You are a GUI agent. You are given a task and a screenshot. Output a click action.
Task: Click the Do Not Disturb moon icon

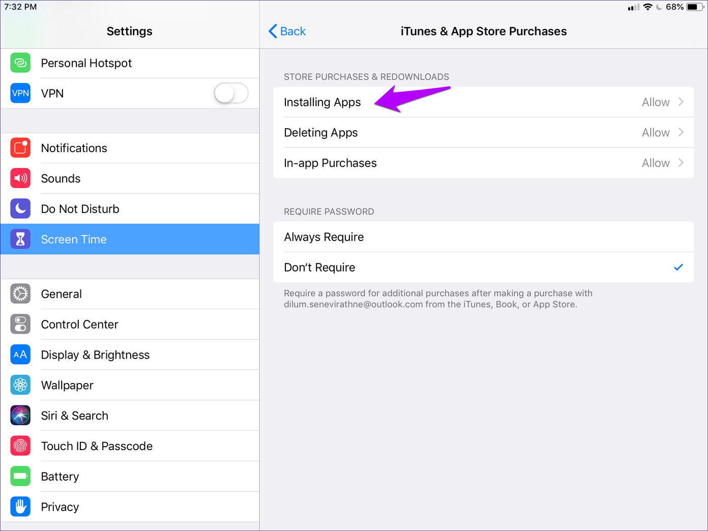pyautogui.click(x=20, y=209)
